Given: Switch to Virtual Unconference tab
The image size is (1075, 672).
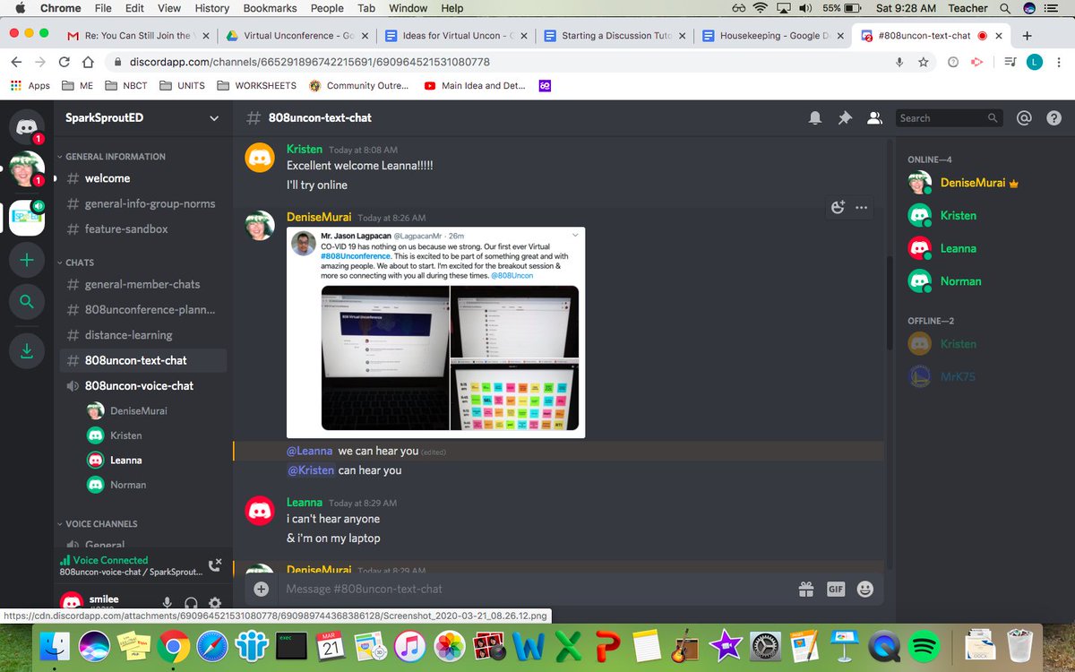Looking at the screenshot, I should [297, 36].
